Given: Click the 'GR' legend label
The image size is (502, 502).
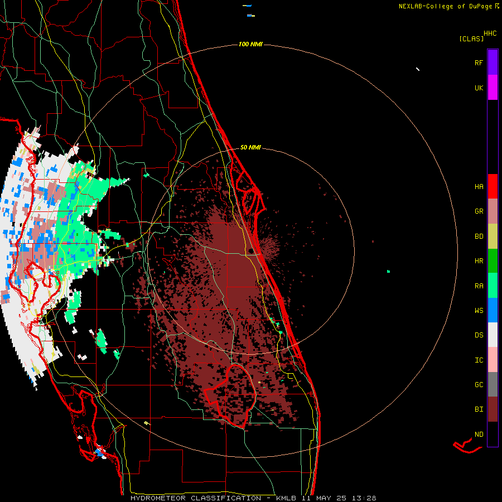Looking at the screenshot, I should 479,211.
